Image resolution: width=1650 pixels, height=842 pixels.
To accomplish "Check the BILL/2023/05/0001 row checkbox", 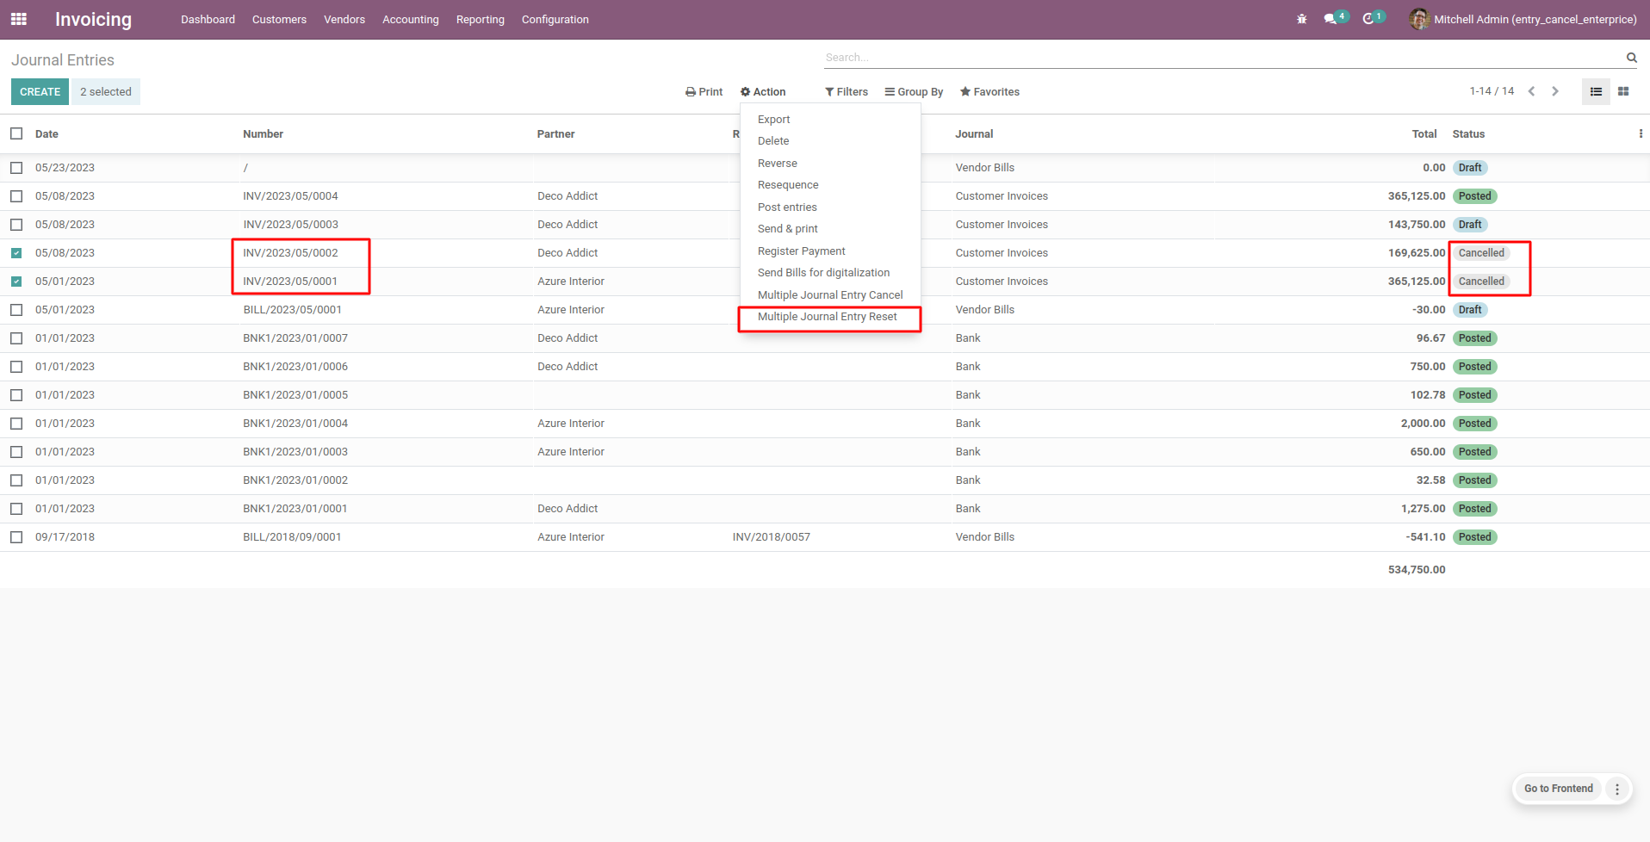I will click(16, 310).
